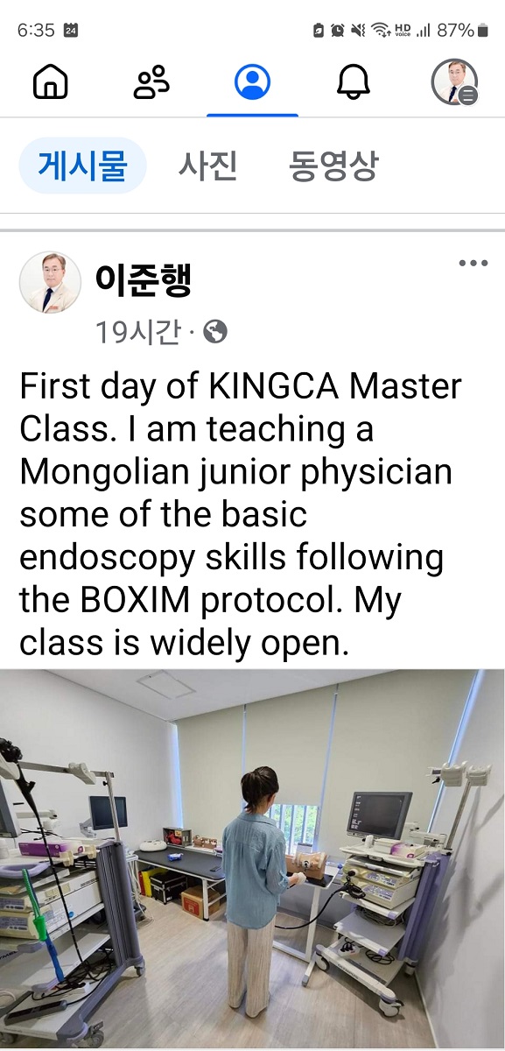The width and height of the screenshot is (505, 1051).
Task: Tap the 19시간 post timestamp
Action: click(x=137, y=332)
